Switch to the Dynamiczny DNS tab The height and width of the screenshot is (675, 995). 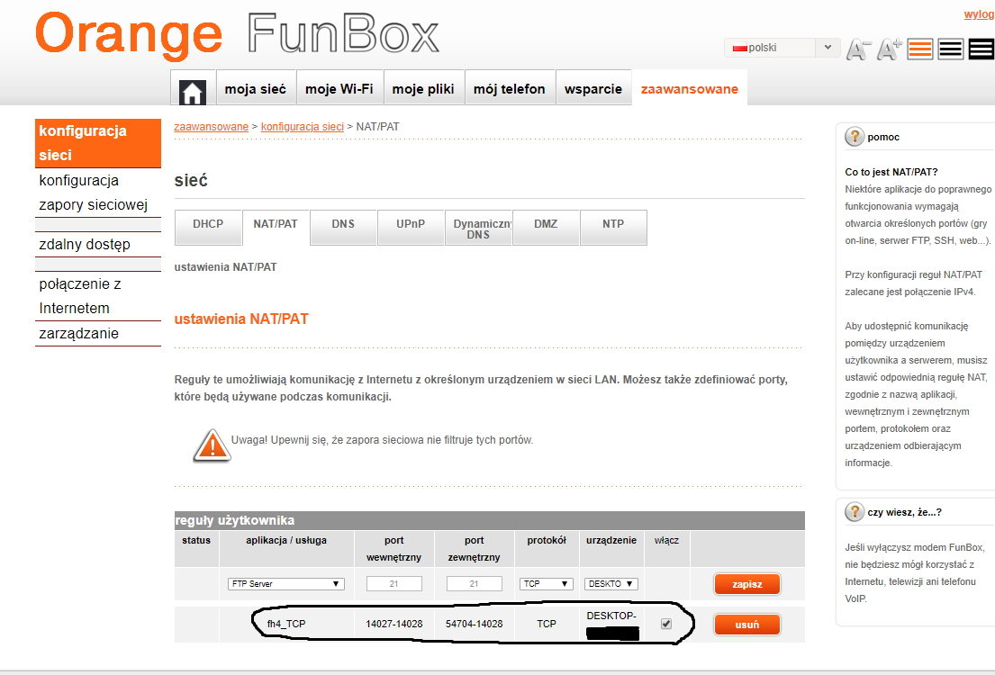click(478, 227)
